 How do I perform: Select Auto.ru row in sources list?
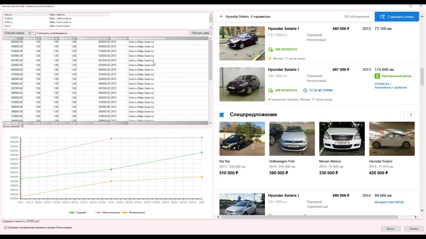(x=57, y=15)
